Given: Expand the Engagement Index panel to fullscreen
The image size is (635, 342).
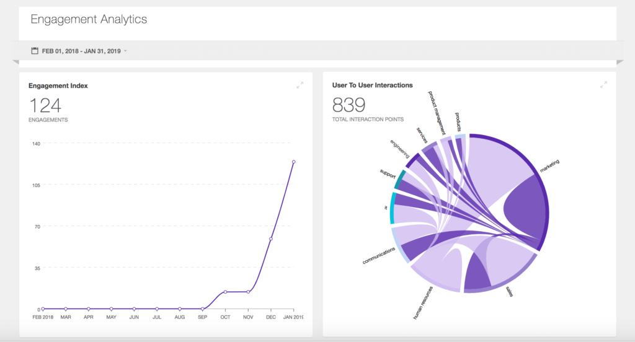Looking at the screenshot, I should [300, 85].
